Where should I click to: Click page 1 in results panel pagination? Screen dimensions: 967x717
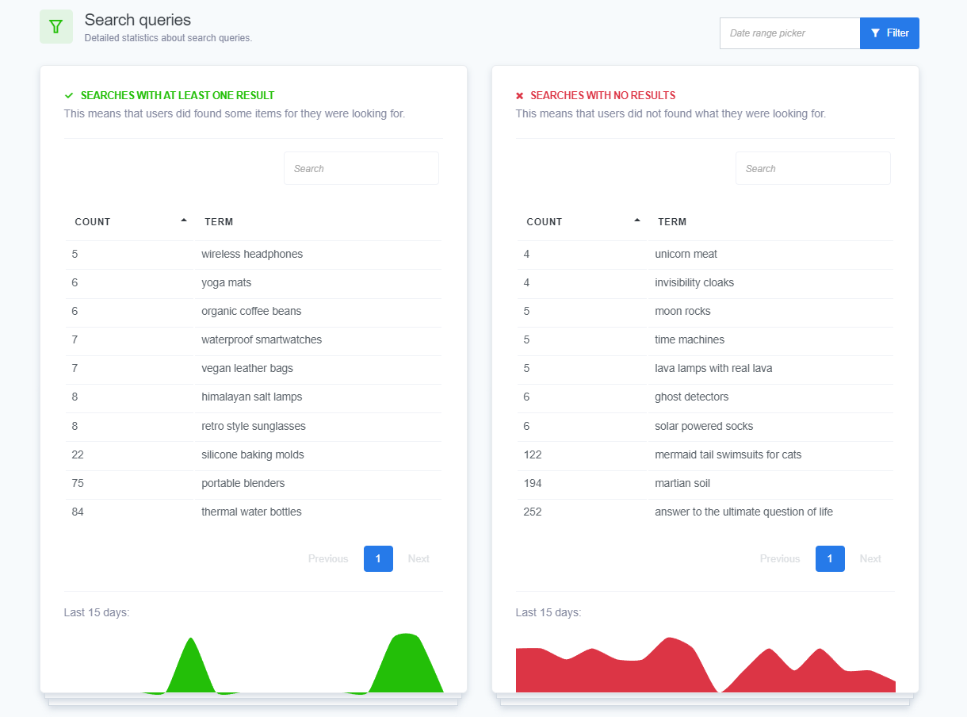tap(378, 559)
